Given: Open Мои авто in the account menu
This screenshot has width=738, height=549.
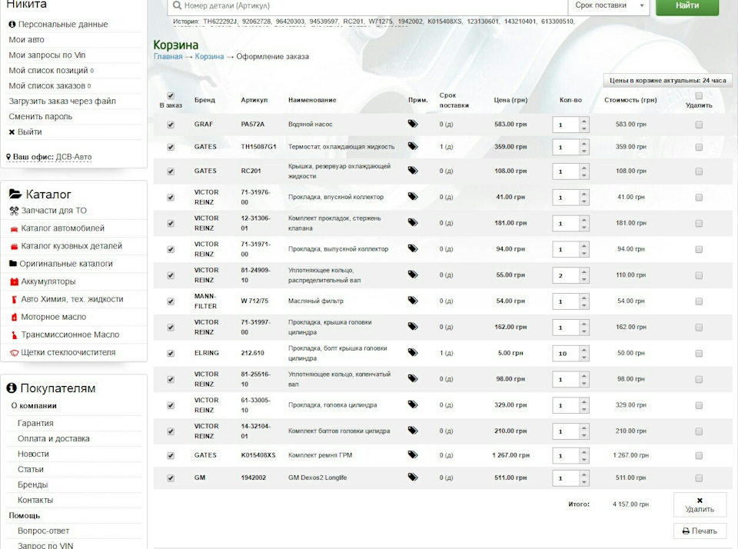Looking at the screenshot, I should pos(26,39).
